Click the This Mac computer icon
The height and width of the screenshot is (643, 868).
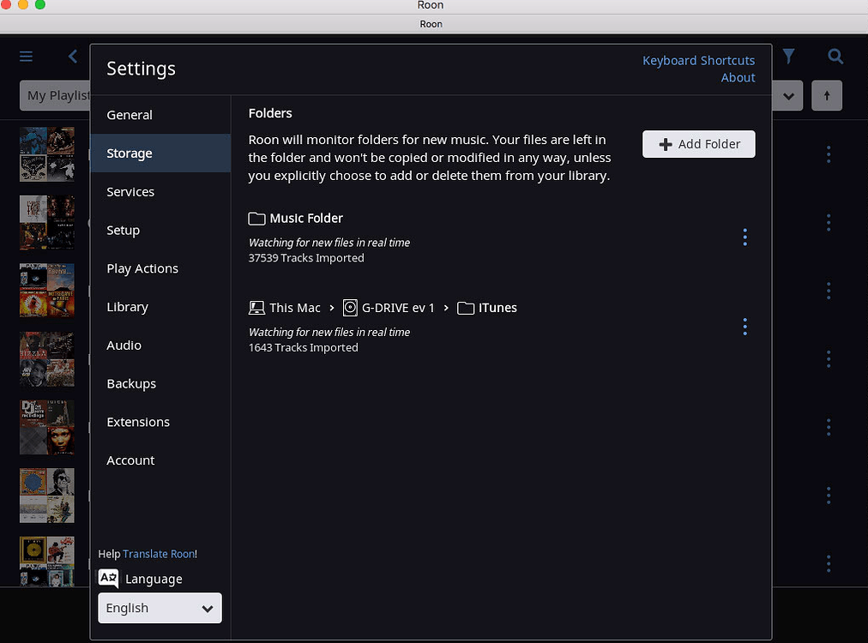pyautogui.click(x=256, y=308)
